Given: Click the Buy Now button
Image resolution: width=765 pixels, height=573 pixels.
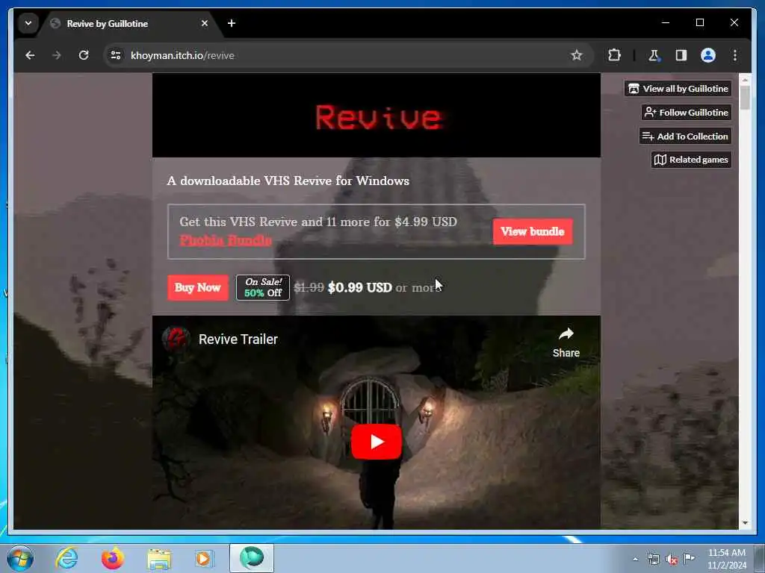Looking at the screenshot, I should 197,287.
